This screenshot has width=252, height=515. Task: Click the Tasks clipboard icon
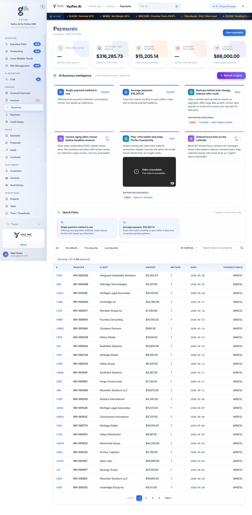(x=7, y=206)
